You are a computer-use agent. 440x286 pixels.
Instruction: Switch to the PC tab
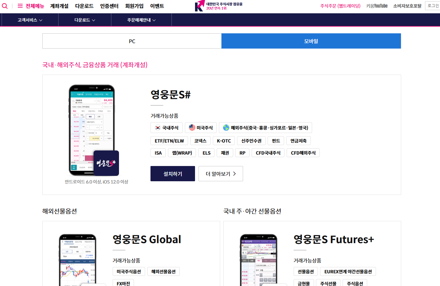pyautogui.click(x=132, y=41)
